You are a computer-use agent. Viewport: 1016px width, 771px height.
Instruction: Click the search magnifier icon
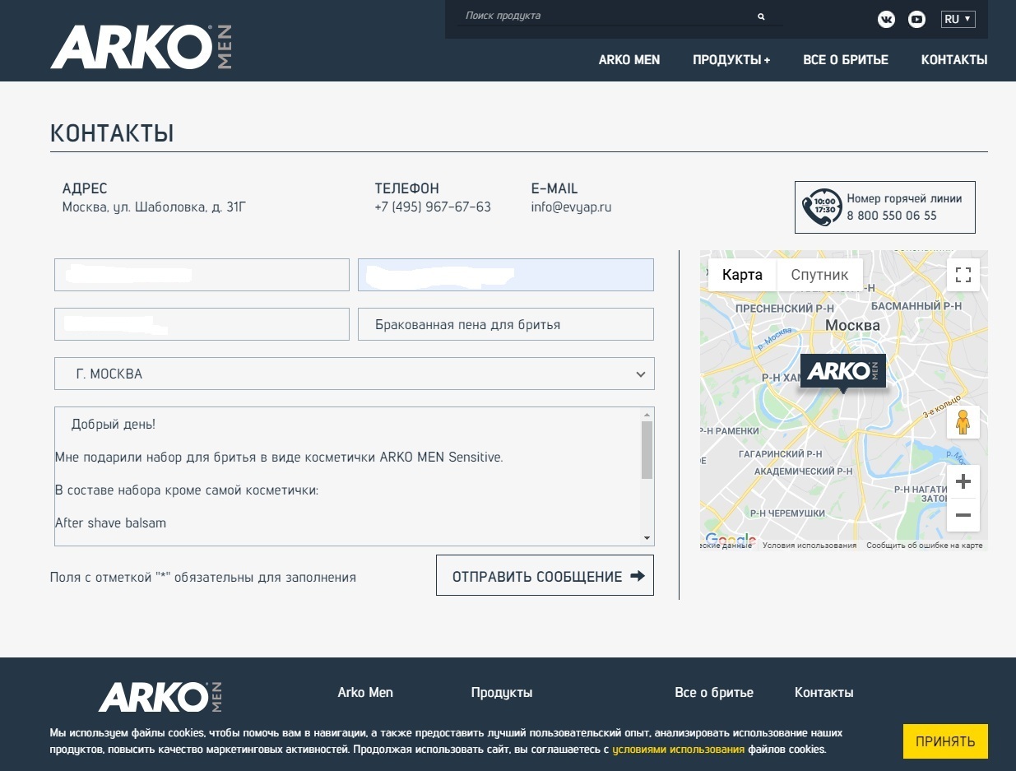coord(761,16)
